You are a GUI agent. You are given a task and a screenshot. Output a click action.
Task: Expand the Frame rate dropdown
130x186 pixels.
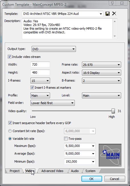click(x=102, y=65)
